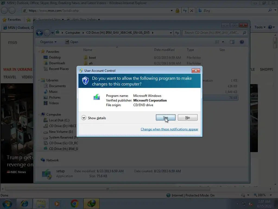Click Yes in User Account Control dialog
This screenshot has width=278, height=209.
point(166,118)
